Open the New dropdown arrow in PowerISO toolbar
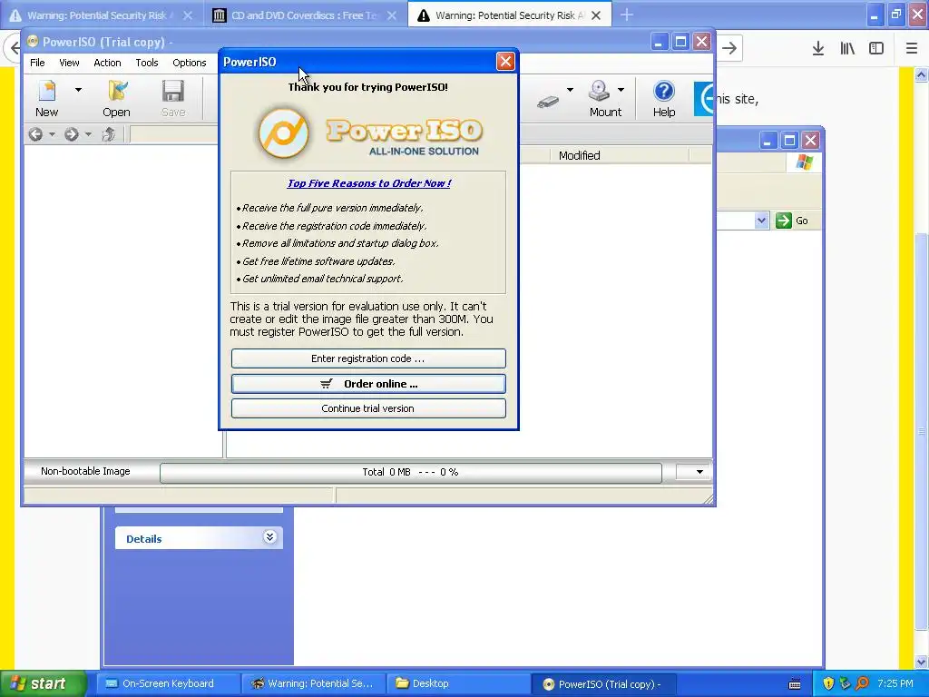This screenshot has width=929, height=697. click(x=78, y=90)
